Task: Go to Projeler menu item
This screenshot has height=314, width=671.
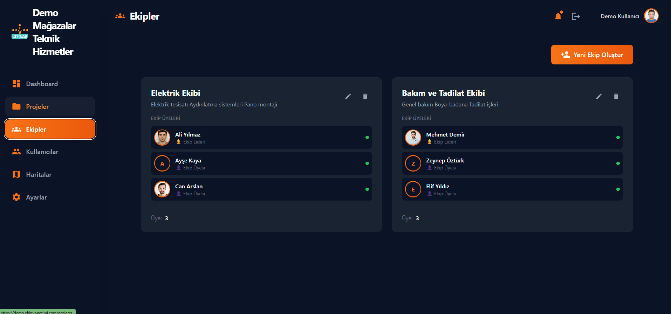Action: [50, 106]
